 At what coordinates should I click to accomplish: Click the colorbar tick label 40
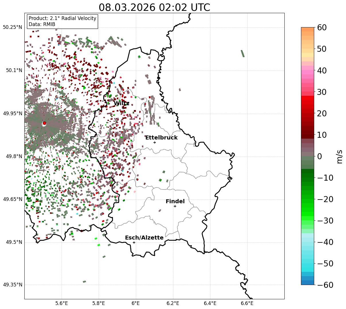coord(322,71)
